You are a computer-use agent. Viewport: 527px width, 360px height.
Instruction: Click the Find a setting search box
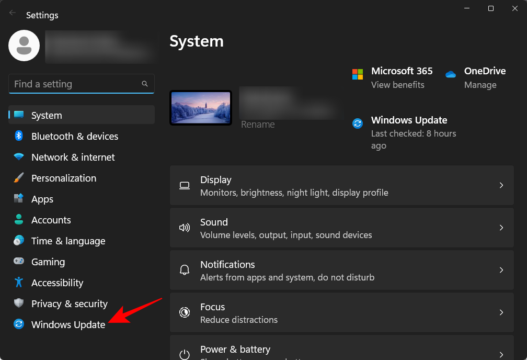point(82,84)
